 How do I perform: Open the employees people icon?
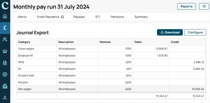point(5,40)
